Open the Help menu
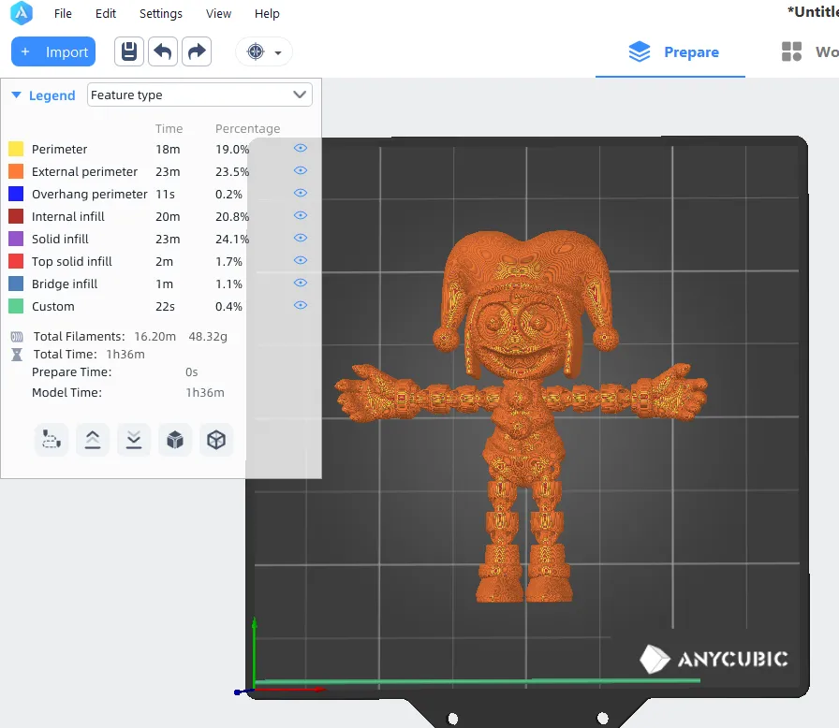Screen dimensions: 839x728 [x=267, y=13]
